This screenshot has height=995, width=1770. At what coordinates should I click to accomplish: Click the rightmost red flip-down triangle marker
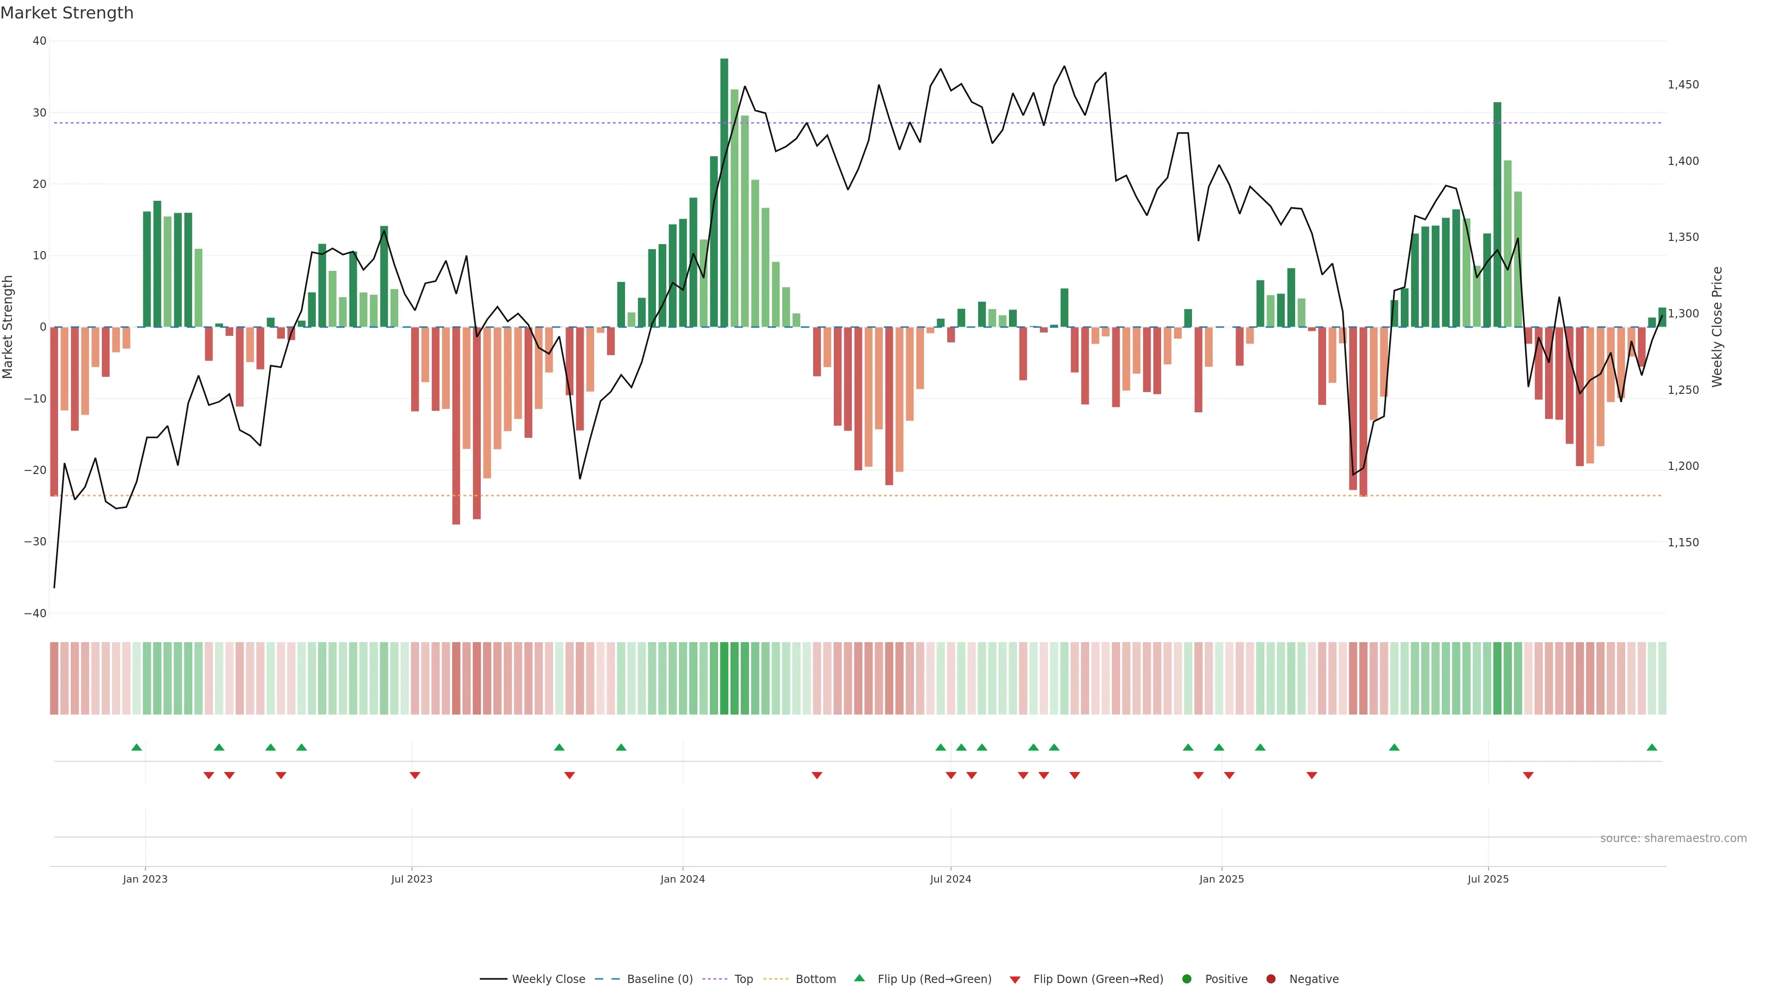[1528, 775]
